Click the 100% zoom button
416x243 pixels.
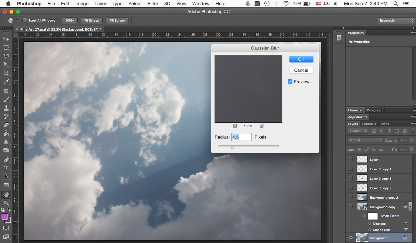tap(70, 21)
